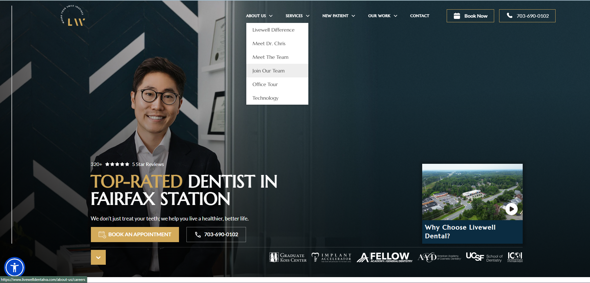Click the 5 Star Reviews text
This screenshot has width=590, height=283.
[x=148, y=164]
